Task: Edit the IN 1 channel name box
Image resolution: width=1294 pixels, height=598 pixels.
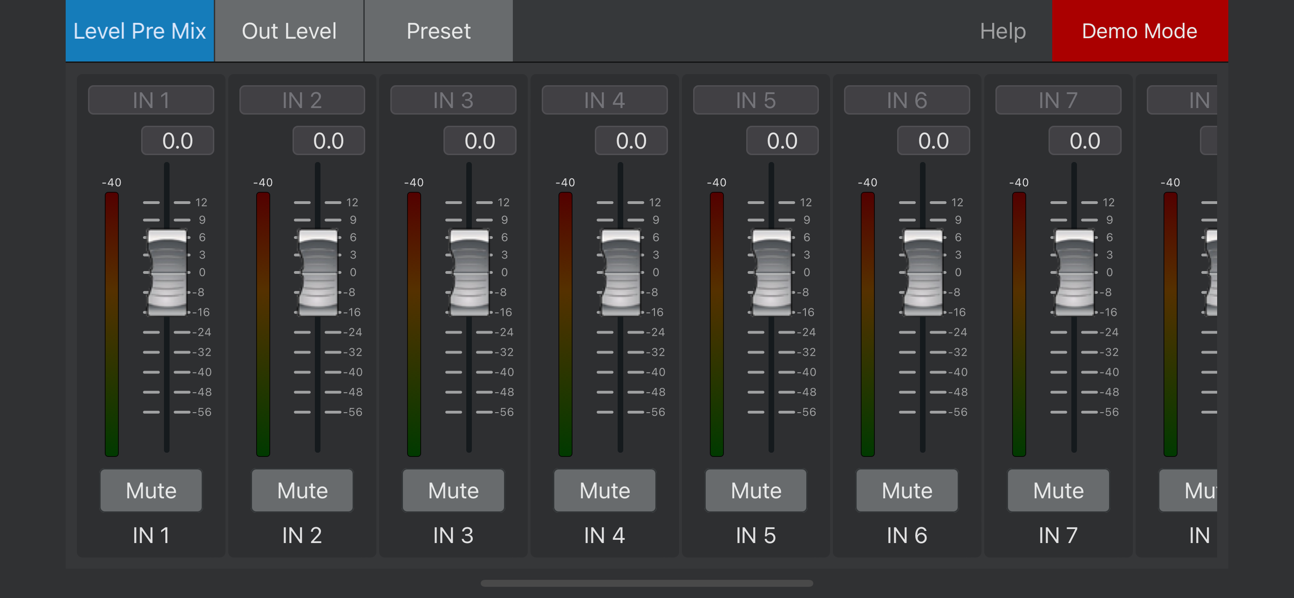Action: (151, 100)
